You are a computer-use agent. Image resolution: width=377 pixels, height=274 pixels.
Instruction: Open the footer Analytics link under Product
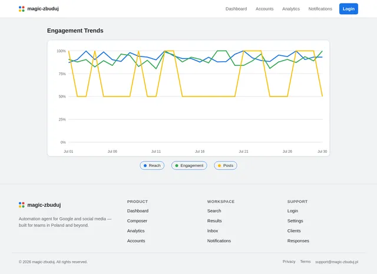[x=136, y=231]
